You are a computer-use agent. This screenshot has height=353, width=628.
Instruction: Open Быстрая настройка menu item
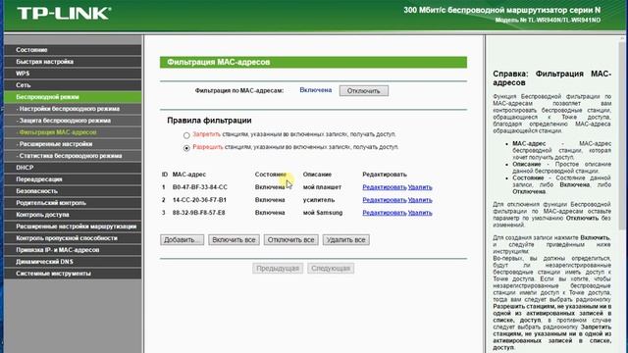(x=73, y=62)
